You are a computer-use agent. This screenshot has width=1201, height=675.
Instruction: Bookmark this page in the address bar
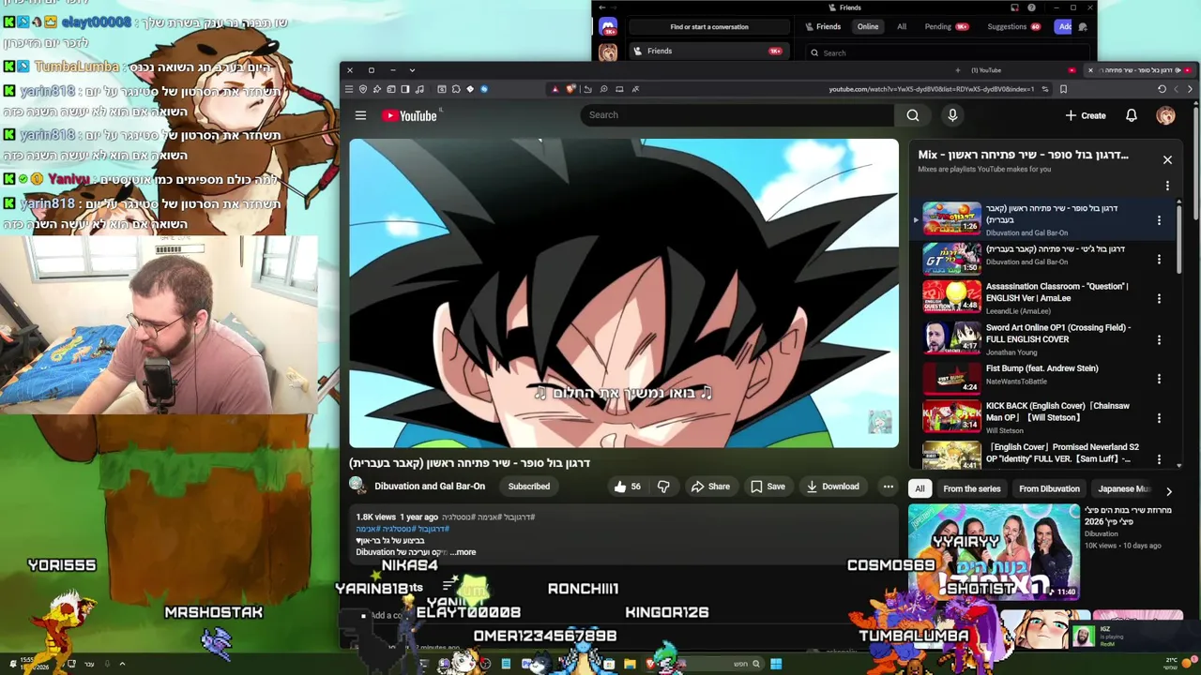pyautogui.click(x=1063, y=89)
